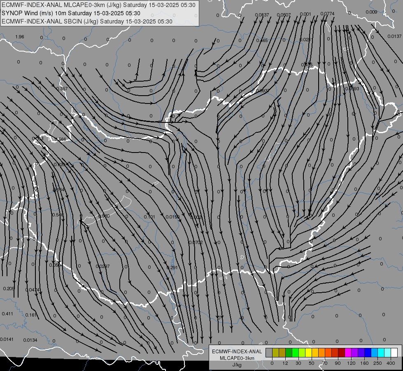Viewport: 403px width, 371px height.
Task: Pick the magenta legend swatch
Action: (348, 352)
